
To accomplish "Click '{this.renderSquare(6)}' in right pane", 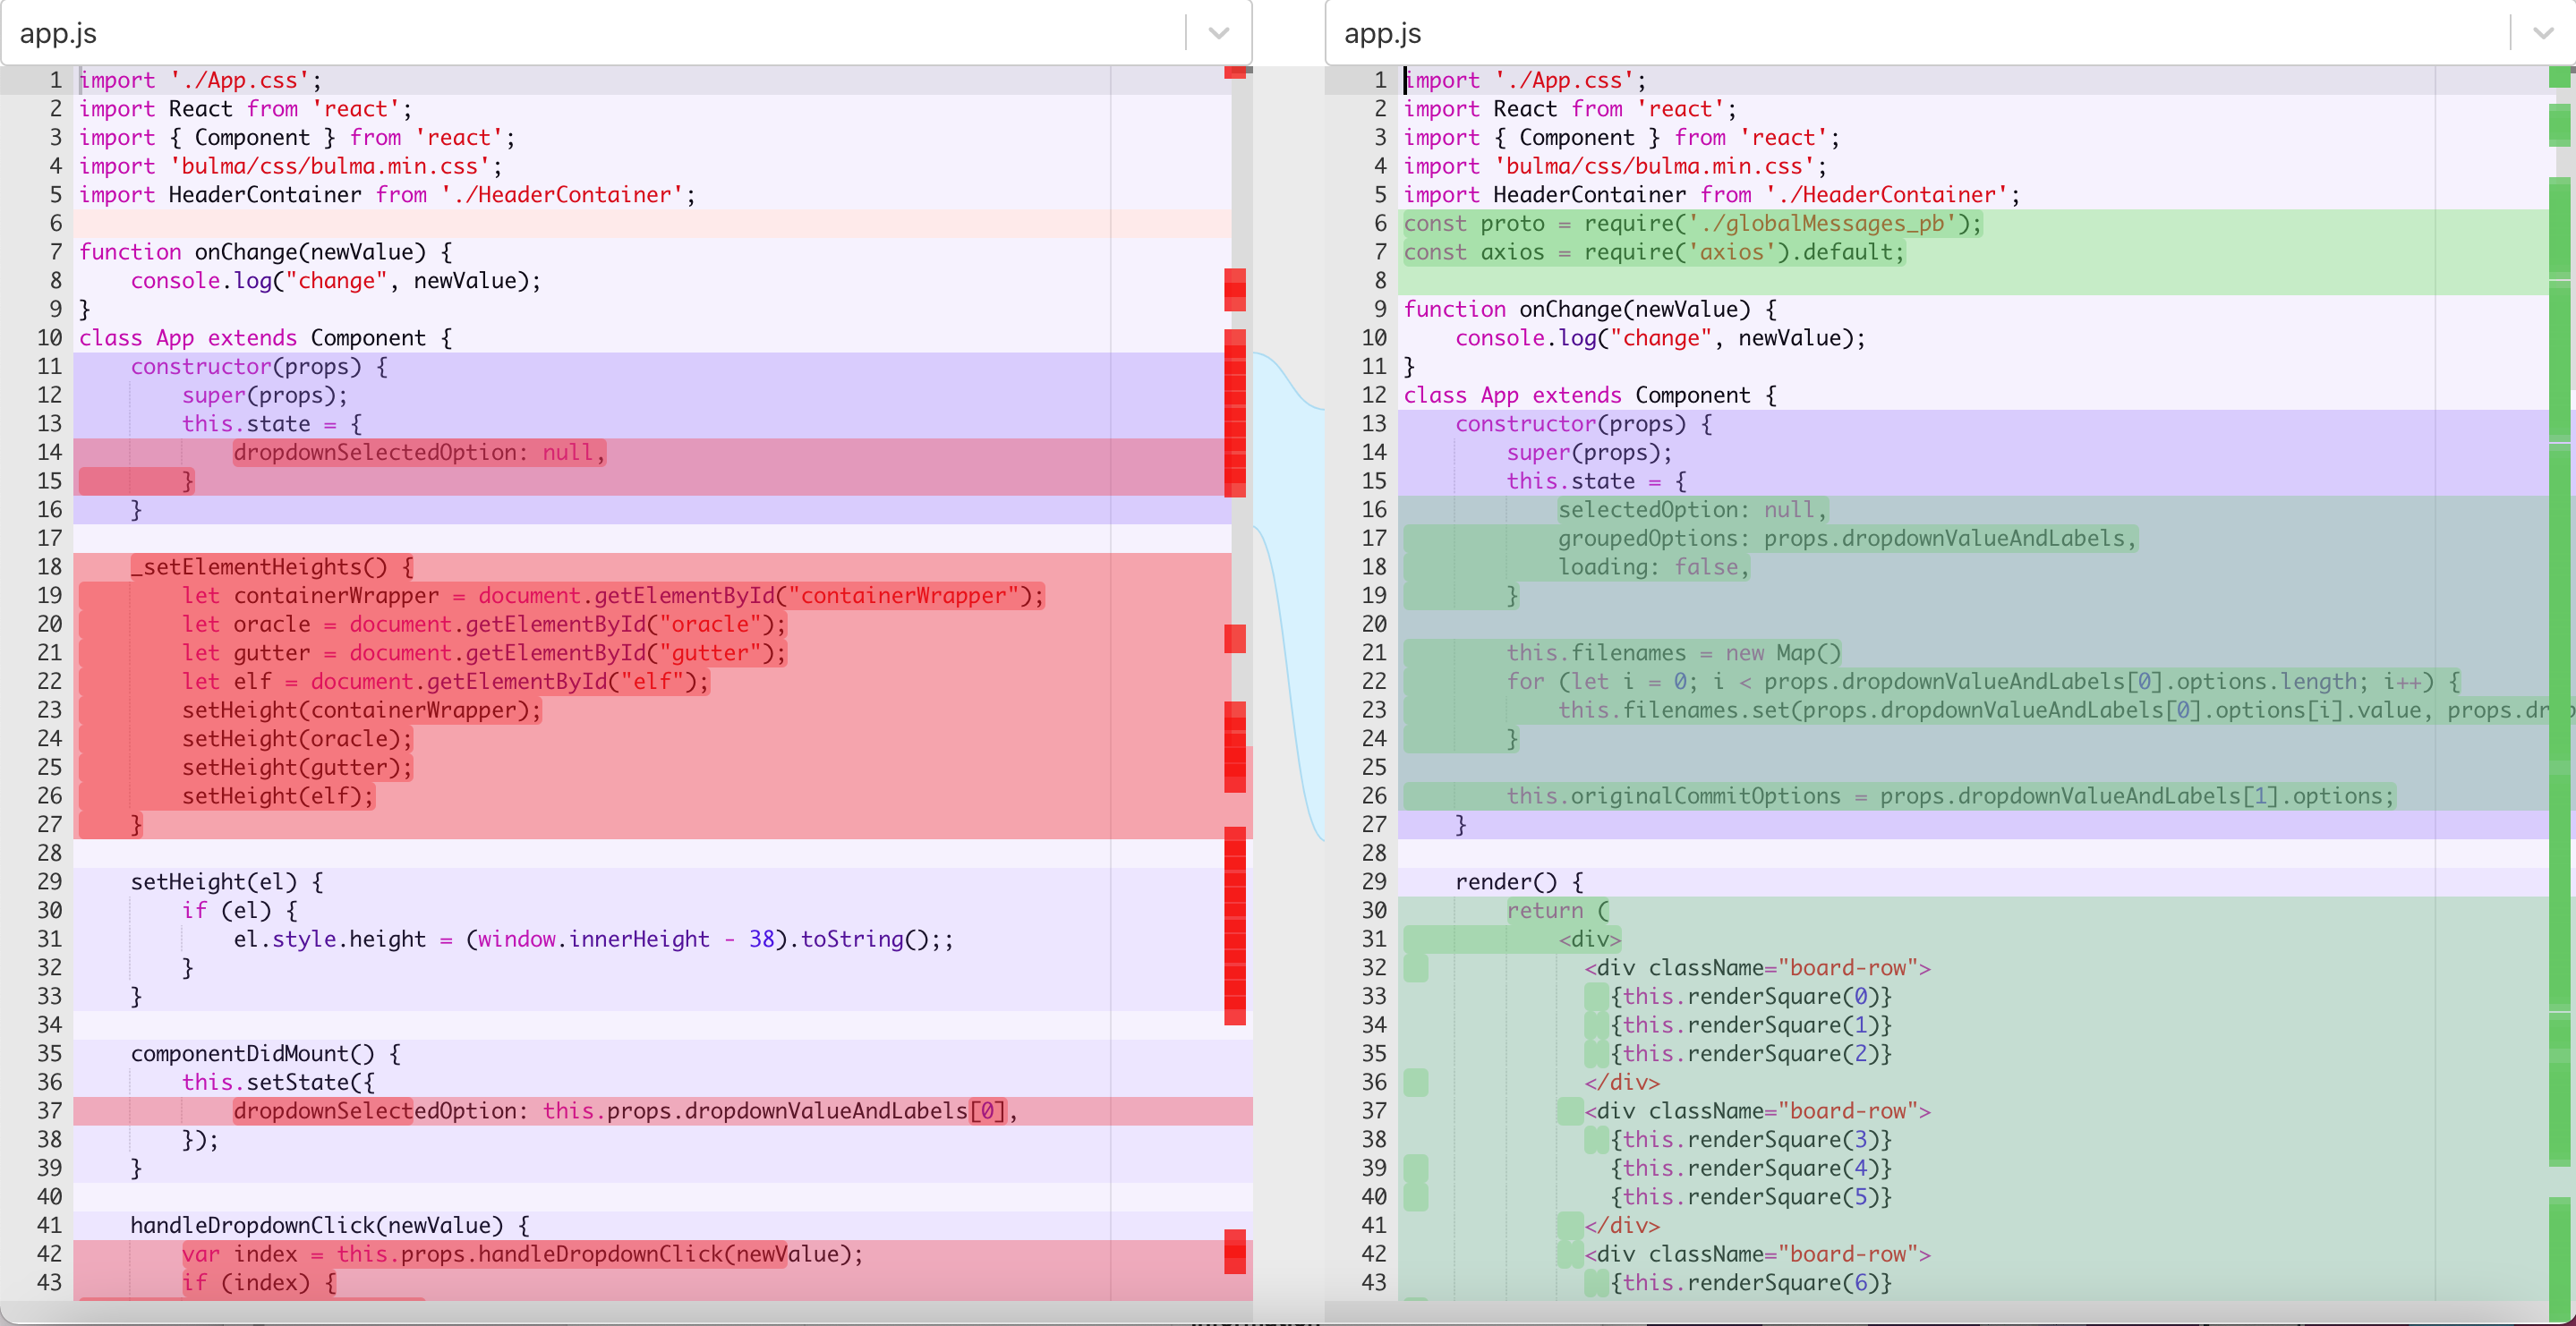I will pyautogui.click(x=1751, y=1283).
